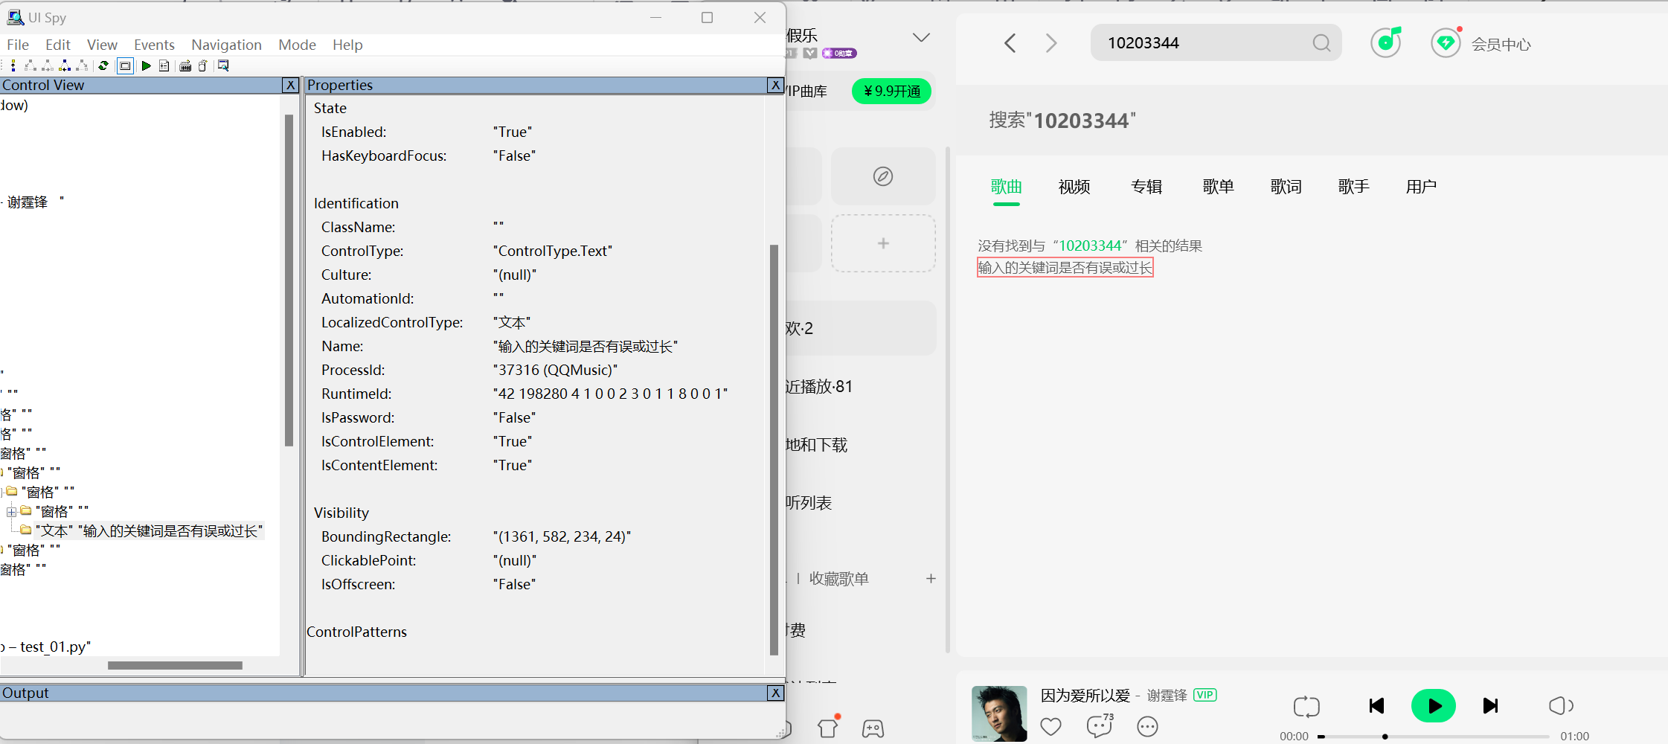Image resolution: width=1668 pixels, height=744 pixels.
Task: Switch to the 歌单 tab
Action: 1219,187
